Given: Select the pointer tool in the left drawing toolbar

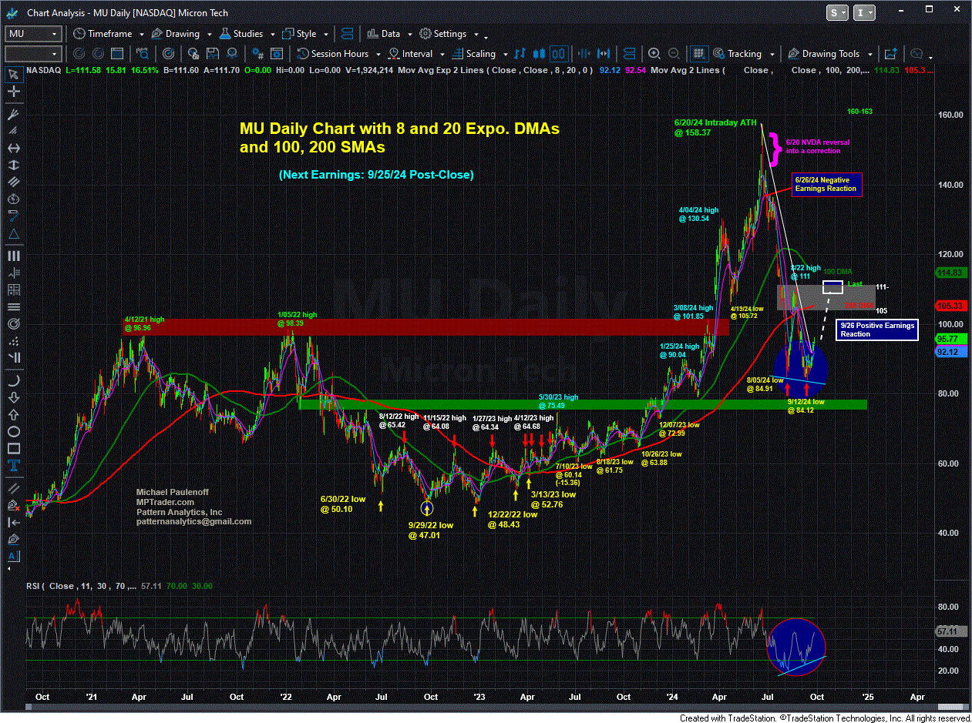Looking at the screenshot, I should 13,75.
